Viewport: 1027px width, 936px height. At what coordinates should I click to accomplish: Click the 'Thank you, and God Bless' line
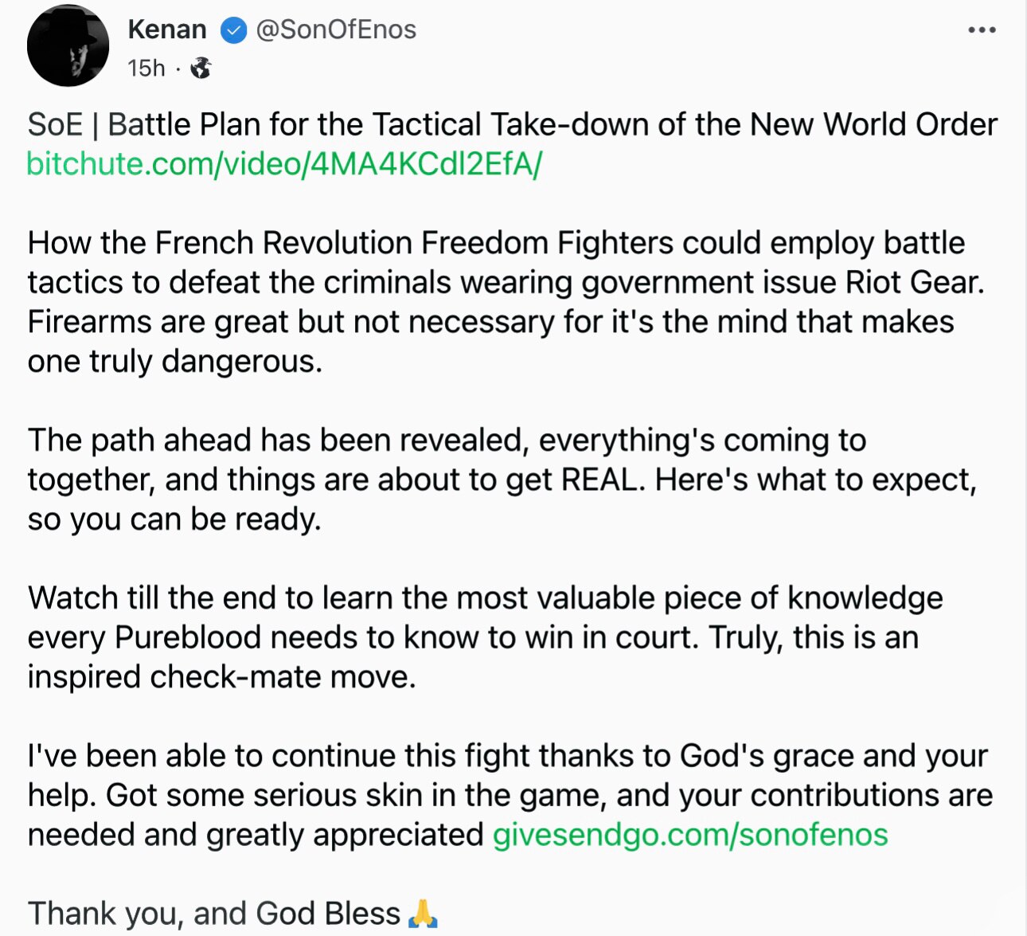pyautogui.click(x=213, y=914)
